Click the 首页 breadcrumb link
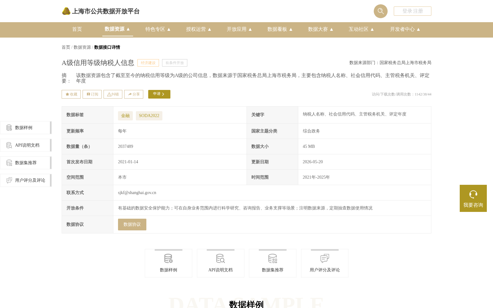This screenshot has height=308, width=493. (x=66, y=47)
